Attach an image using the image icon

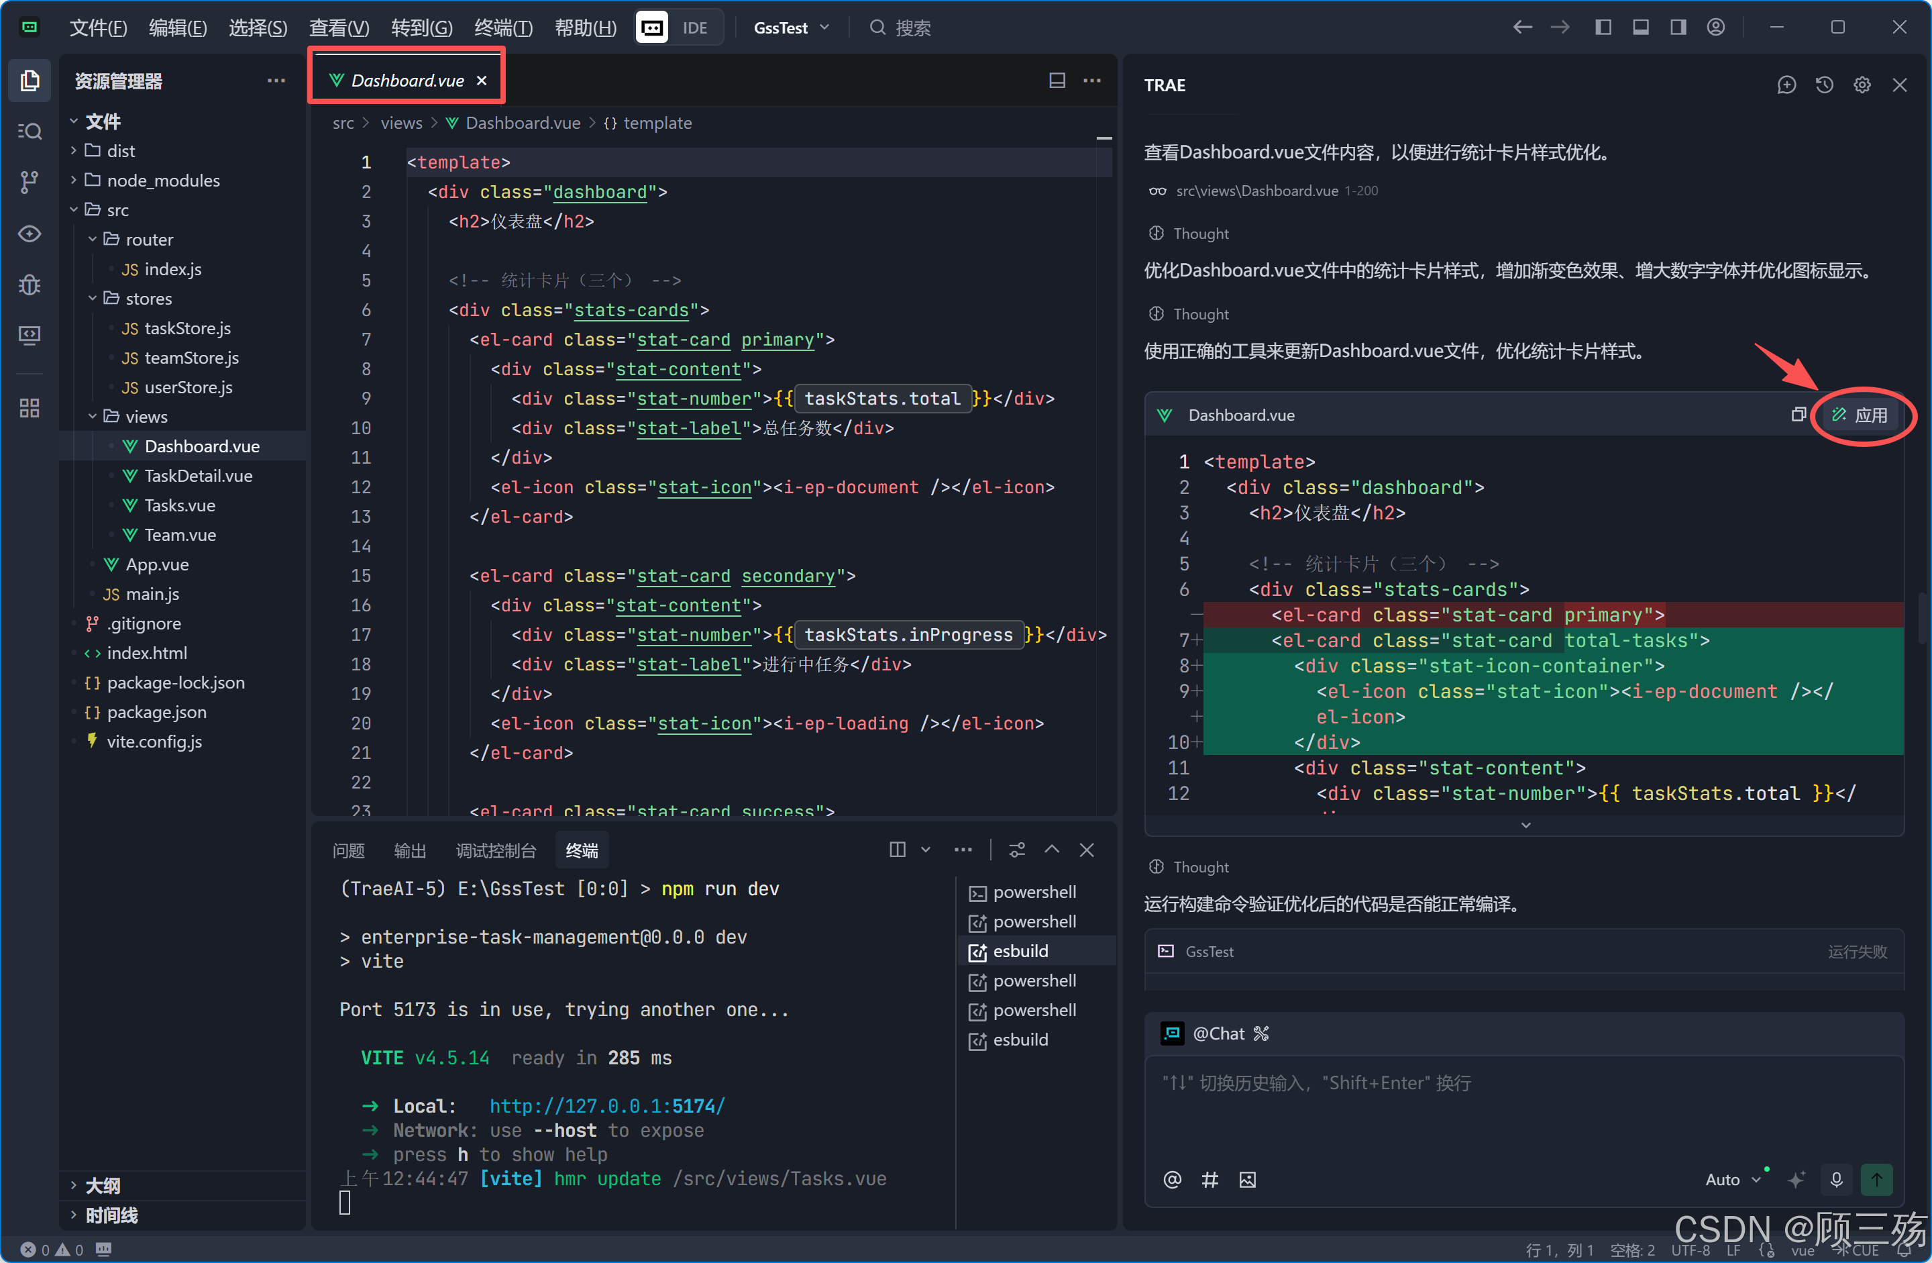(1247, 1179)
